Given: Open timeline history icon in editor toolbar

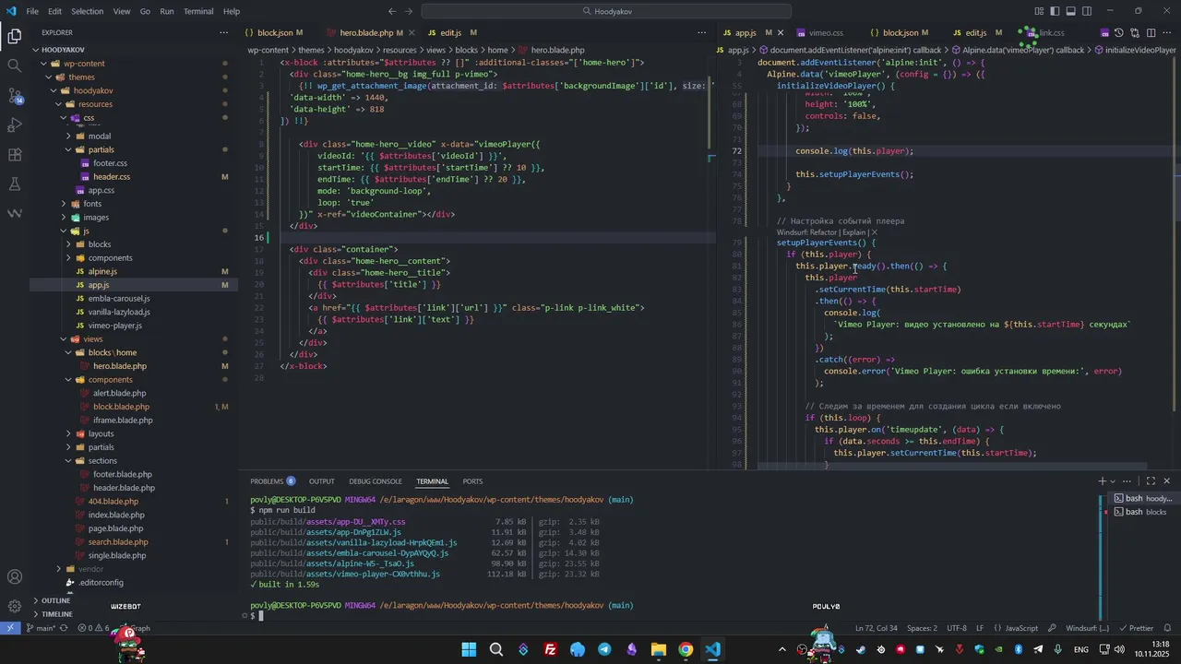Looking at the screenshot, I should pyautogui.click(x=1119, y=33).
